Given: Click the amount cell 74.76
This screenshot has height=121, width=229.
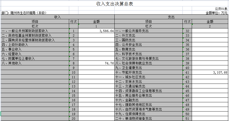Looking at the screenshot, I should pyautogui.click(x=96, y=63).
